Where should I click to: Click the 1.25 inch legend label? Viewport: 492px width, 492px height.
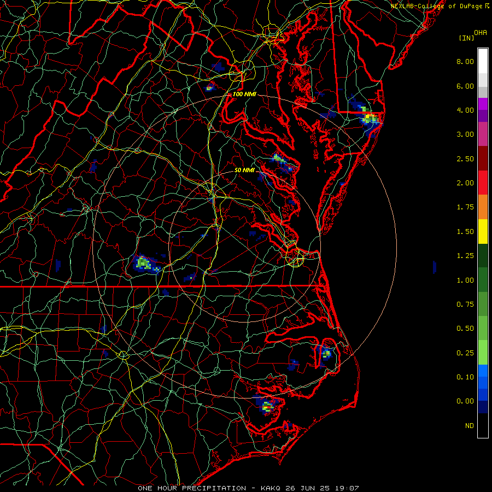point(465,256)
